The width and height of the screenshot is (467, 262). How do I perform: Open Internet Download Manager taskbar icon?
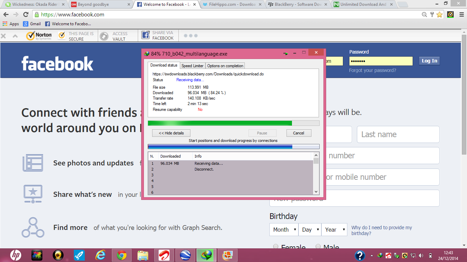206,255
